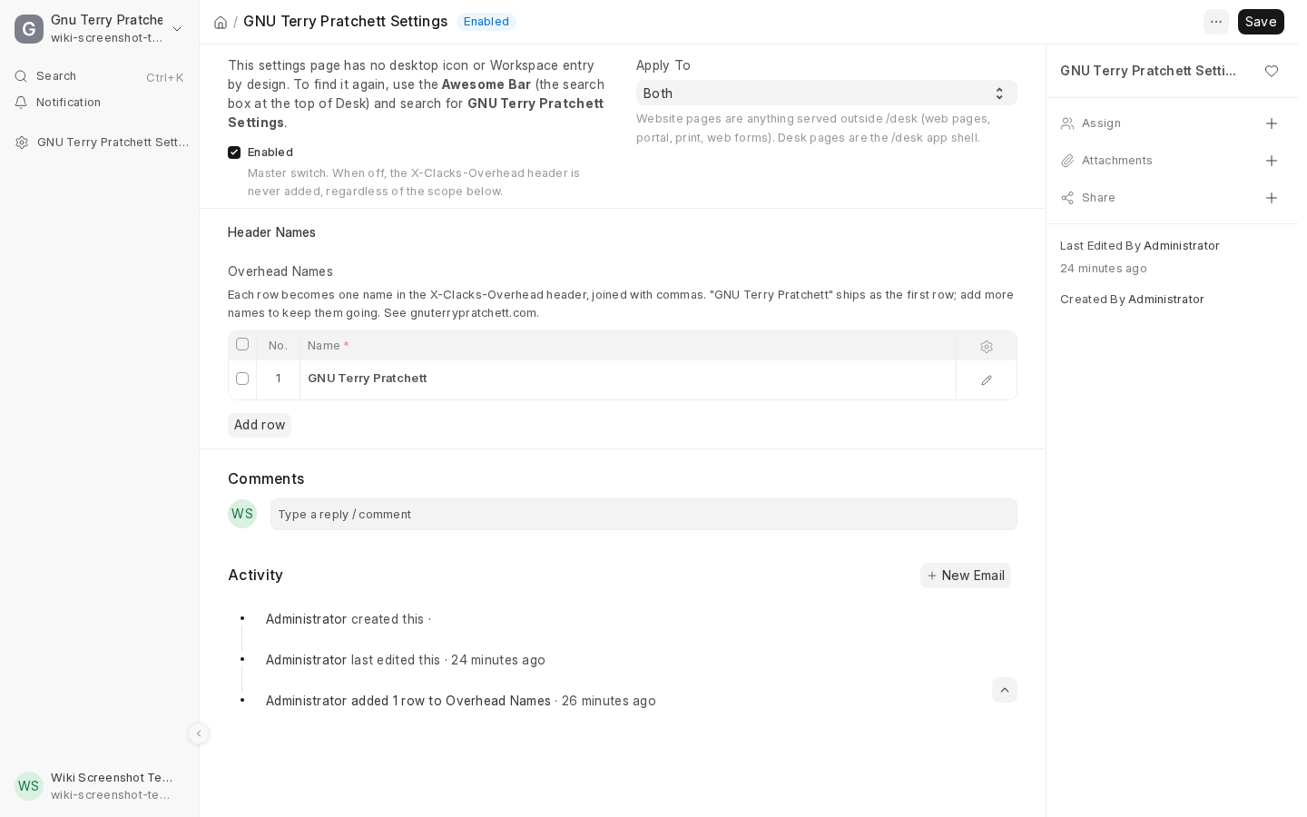Click the Administrator link under Last Edited By
This screenshot has height=817, width=1307.
pyautogui.click(x=1182, y=246)
